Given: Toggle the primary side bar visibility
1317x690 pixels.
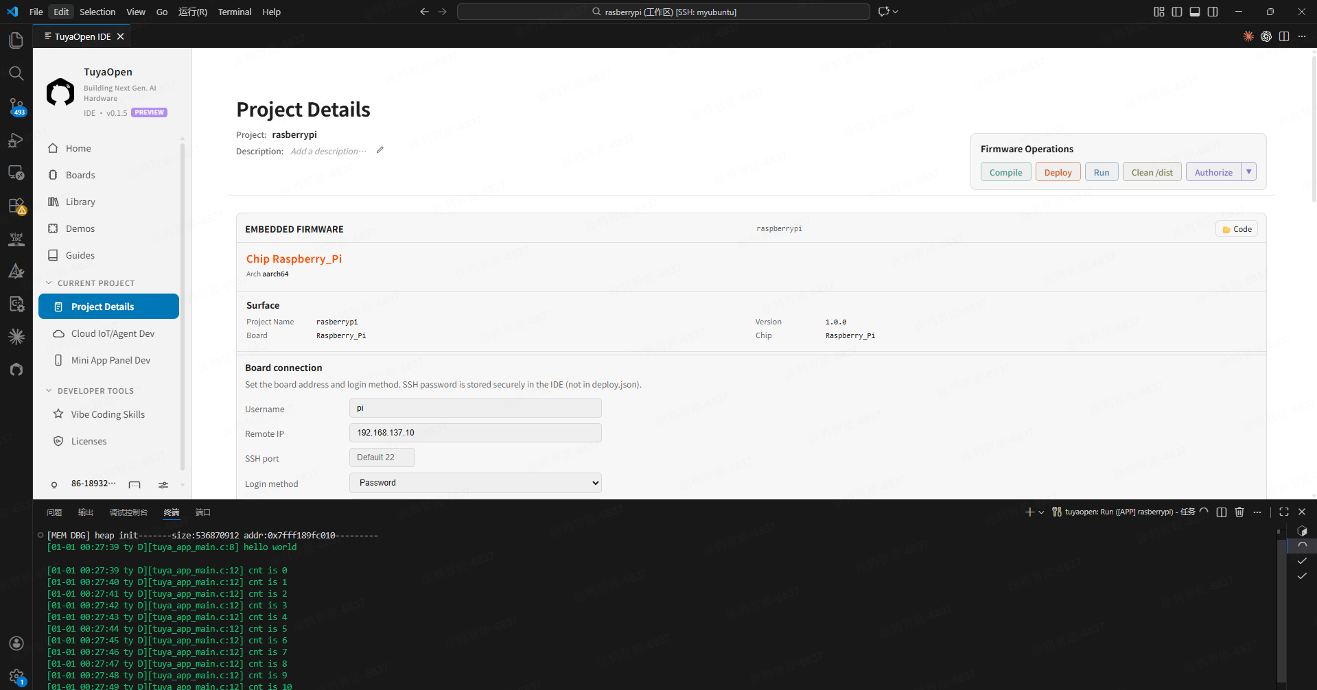Looking at the screenshot, I should pos(1177,12).
